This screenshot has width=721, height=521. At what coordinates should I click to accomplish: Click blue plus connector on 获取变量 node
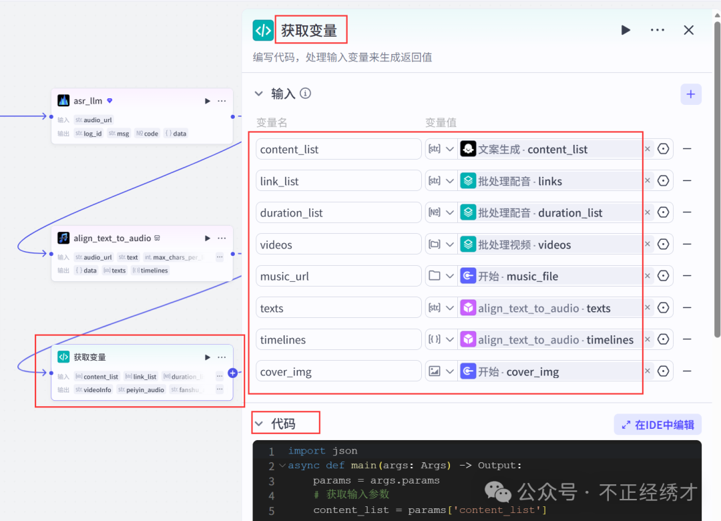click(232, 373)
